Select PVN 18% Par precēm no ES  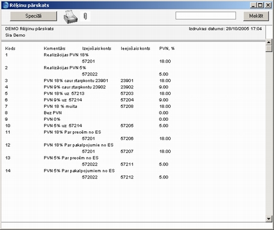pyautogui.click(x=72, y=132)
